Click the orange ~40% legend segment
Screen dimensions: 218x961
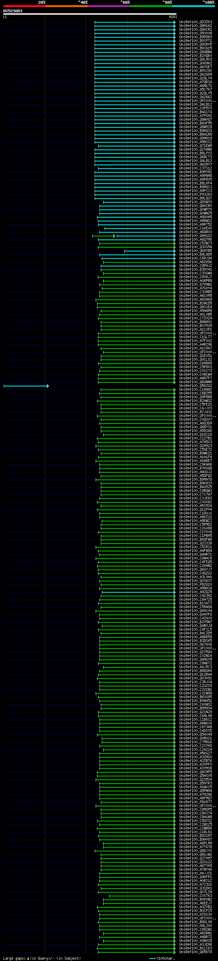67,6
